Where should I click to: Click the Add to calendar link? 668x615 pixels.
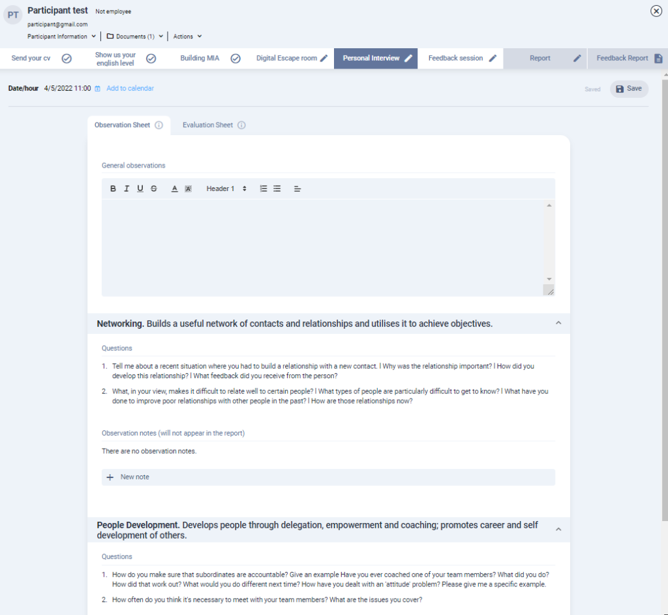point(130,89)
